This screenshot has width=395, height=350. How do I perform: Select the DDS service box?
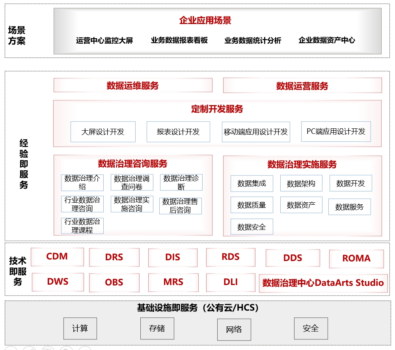click(293, 258)
